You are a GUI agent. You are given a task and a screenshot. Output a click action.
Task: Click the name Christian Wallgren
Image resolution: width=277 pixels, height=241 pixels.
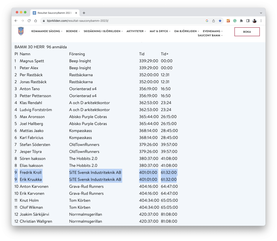coord(36,221)
